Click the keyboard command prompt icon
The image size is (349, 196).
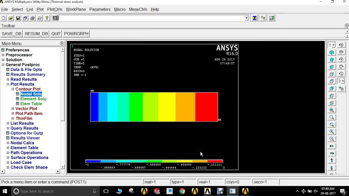(55, 18)
